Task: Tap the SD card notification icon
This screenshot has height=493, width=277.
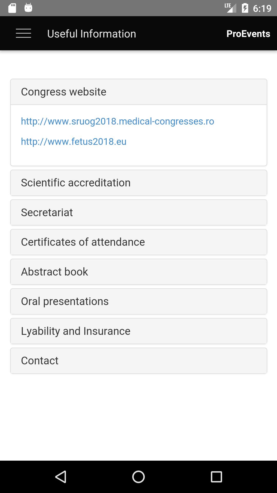Action: pyautogui.click(x=12, y=8)
